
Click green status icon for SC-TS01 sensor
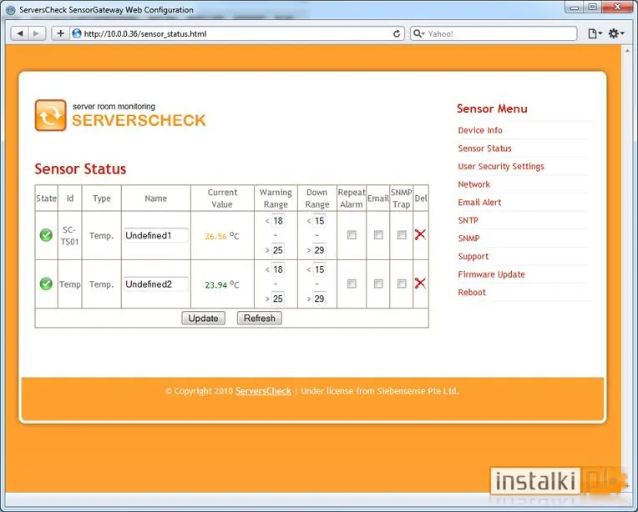[x=46, y=235]
